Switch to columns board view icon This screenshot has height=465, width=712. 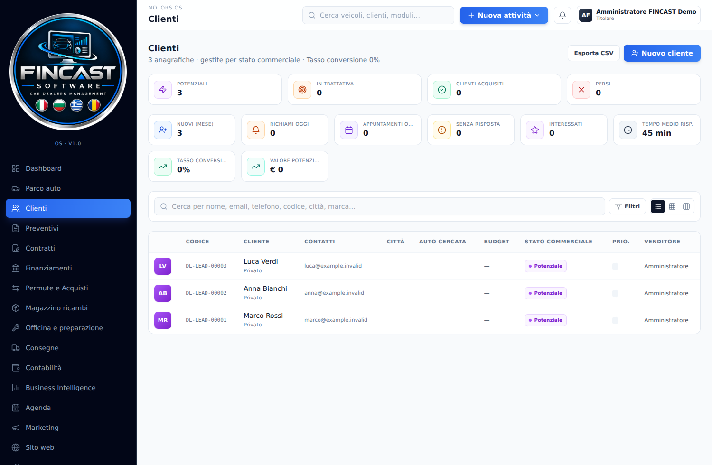click(x=686, y=206)
